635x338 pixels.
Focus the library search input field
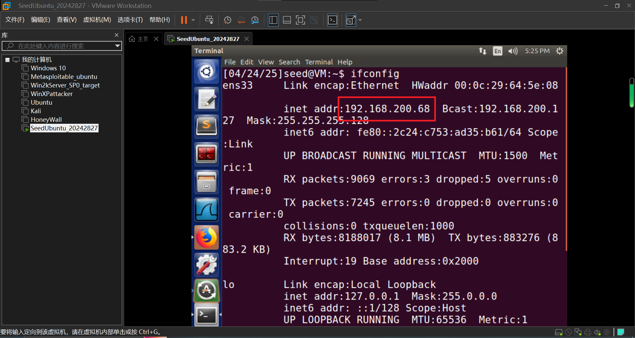[x=62, y=46]
